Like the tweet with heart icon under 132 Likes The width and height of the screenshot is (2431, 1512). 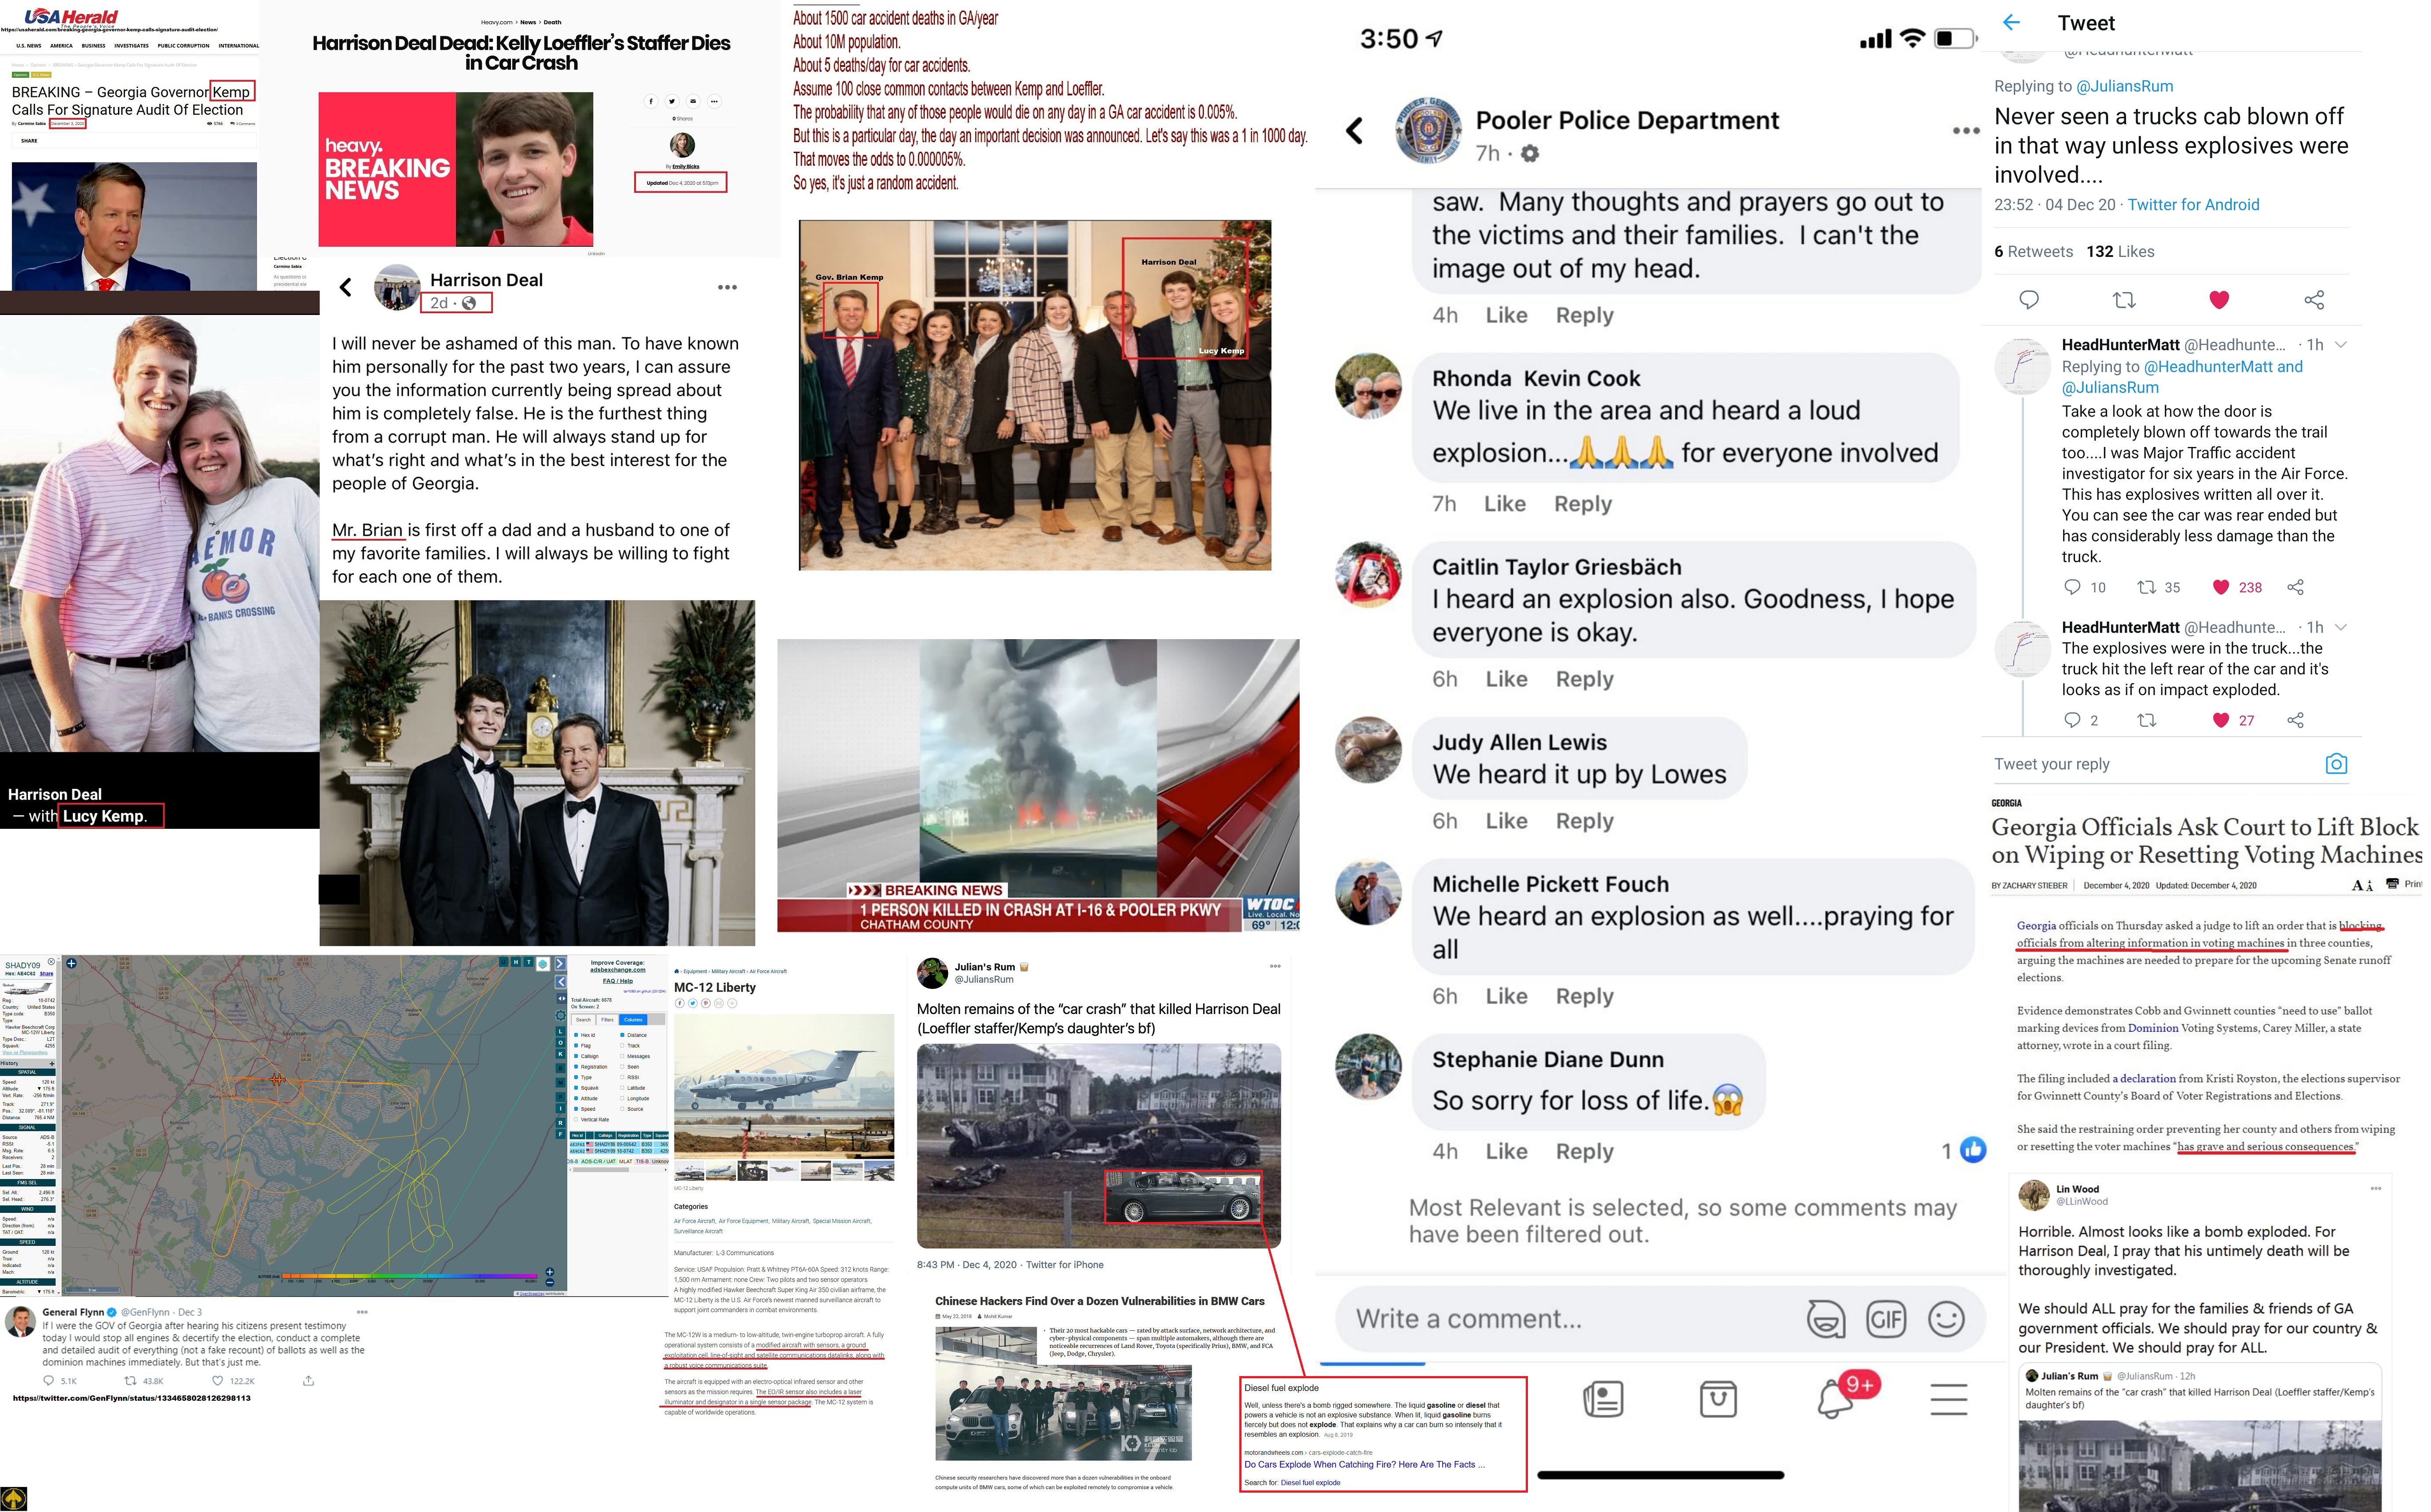[x=2219, y=300]
